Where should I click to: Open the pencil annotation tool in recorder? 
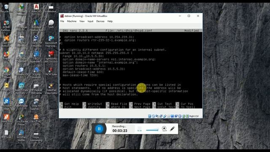[173, 128]
